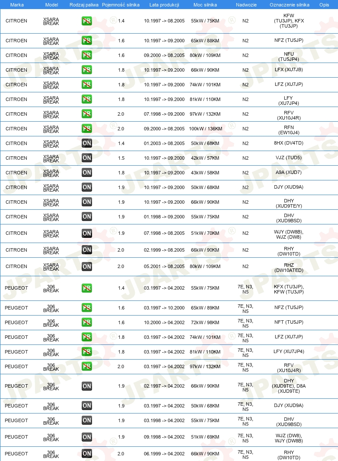Select engine code DHY (XUD9TE), D8A (XUD9TE)
Image resolution: width=338 pixels, height=461 pixels.
(289, 386)
